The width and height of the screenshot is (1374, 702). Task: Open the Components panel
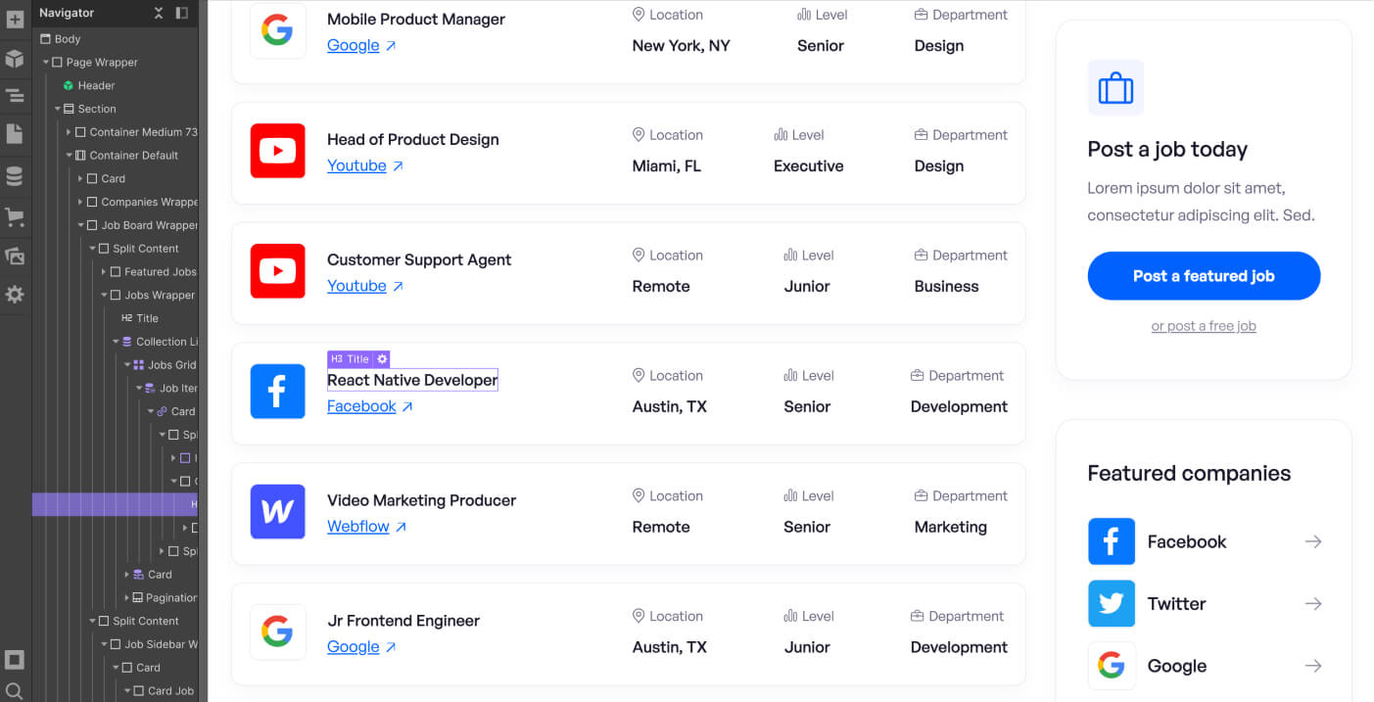pos(15,59)
